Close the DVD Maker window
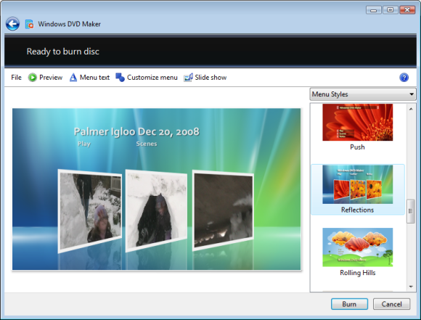The image size is (421, 320). point(407,10)
